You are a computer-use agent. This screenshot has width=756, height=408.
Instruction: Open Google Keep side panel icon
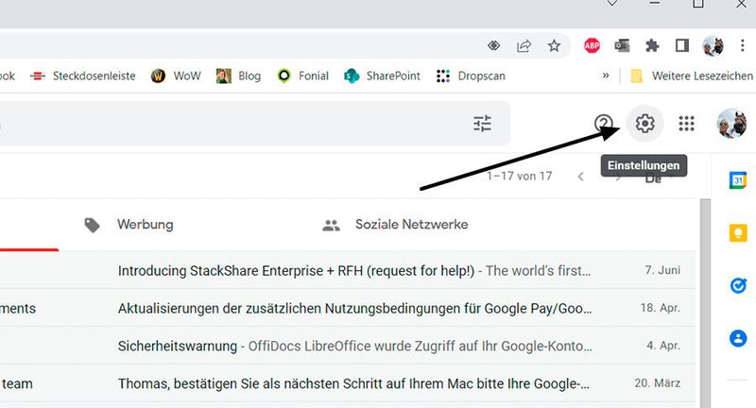coord(738,232)
